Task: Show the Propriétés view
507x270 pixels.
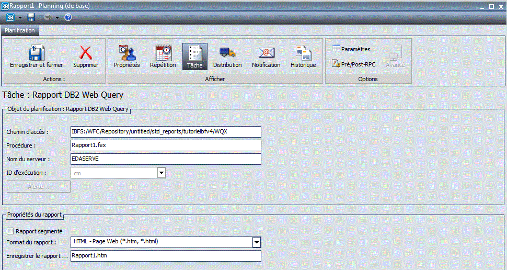Action: (x=126, y=57)
